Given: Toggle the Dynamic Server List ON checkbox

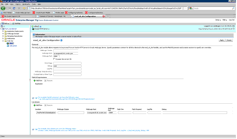Looking at the screenshot, I should [x=54, y=59].
